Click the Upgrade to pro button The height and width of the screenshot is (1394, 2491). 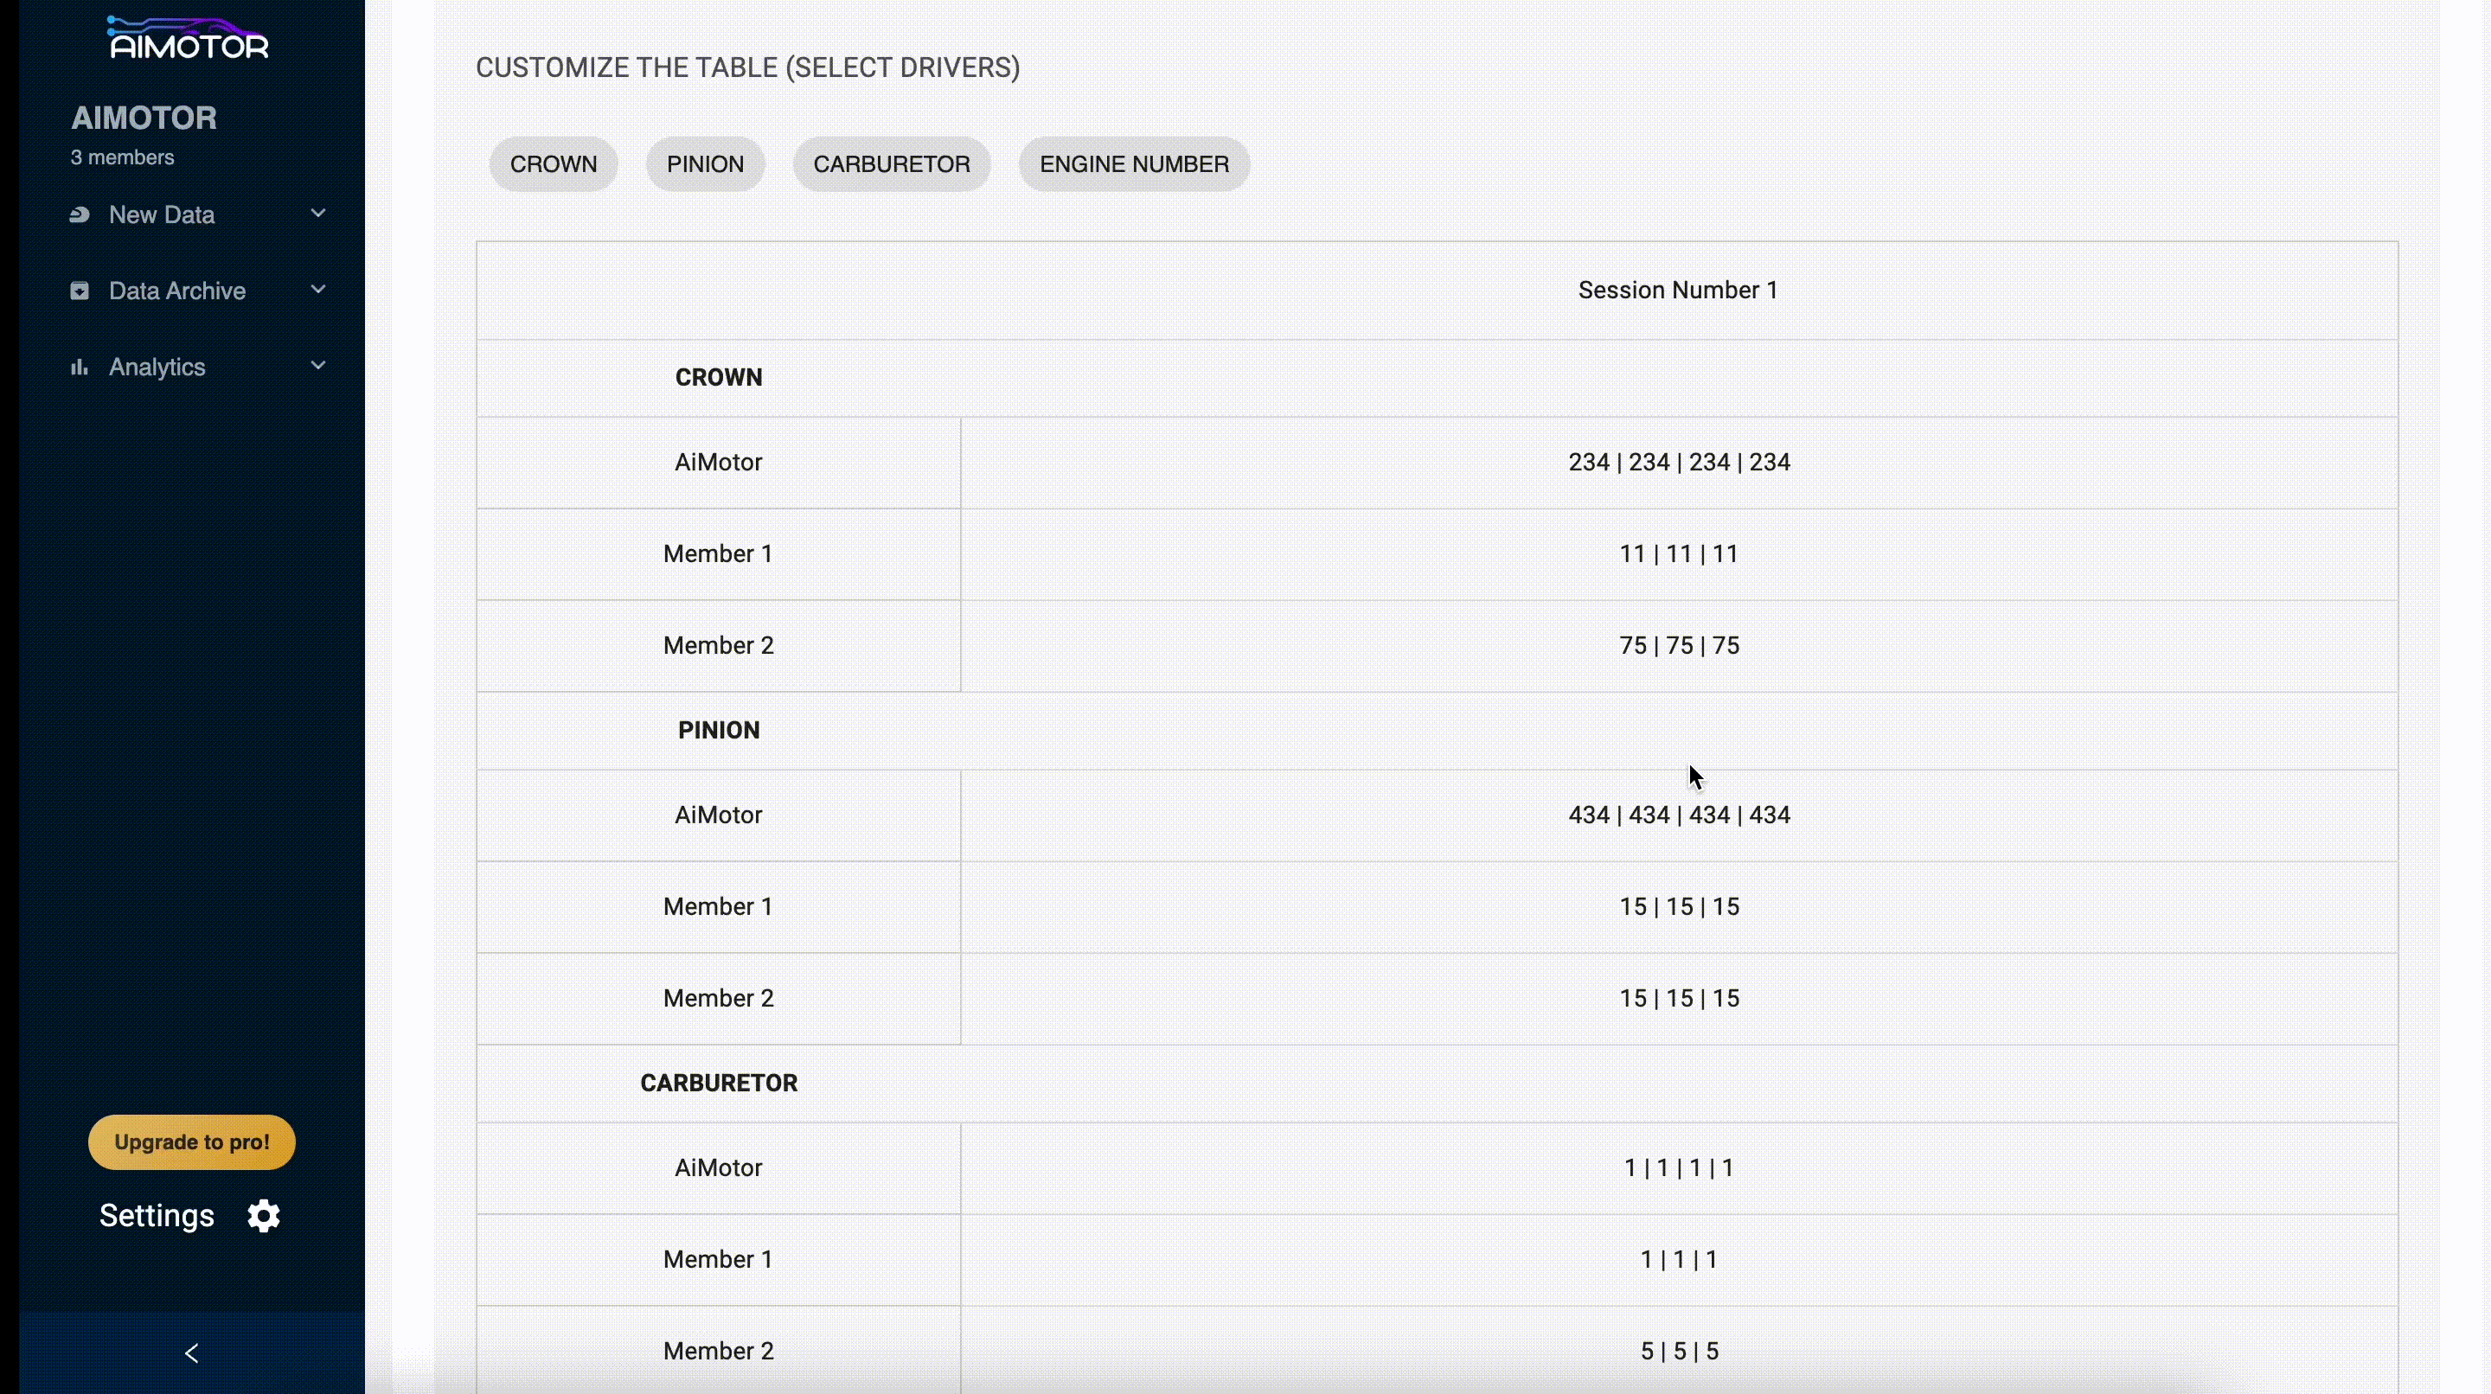(191, 1142)
